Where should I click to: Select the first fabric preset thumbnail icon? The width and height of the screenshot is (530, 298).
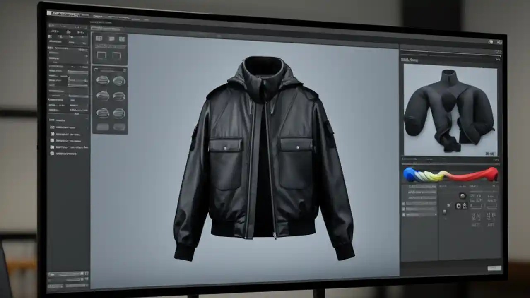point(104,81)
